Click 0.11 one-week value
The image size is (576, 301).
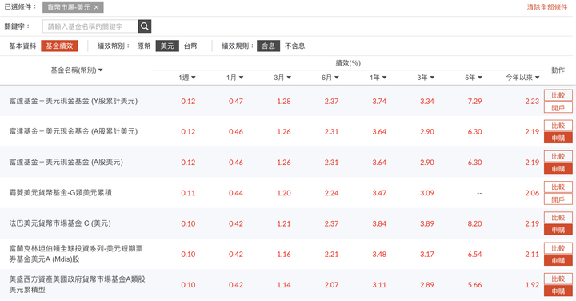pyautogui.click(x=188, y=193)
